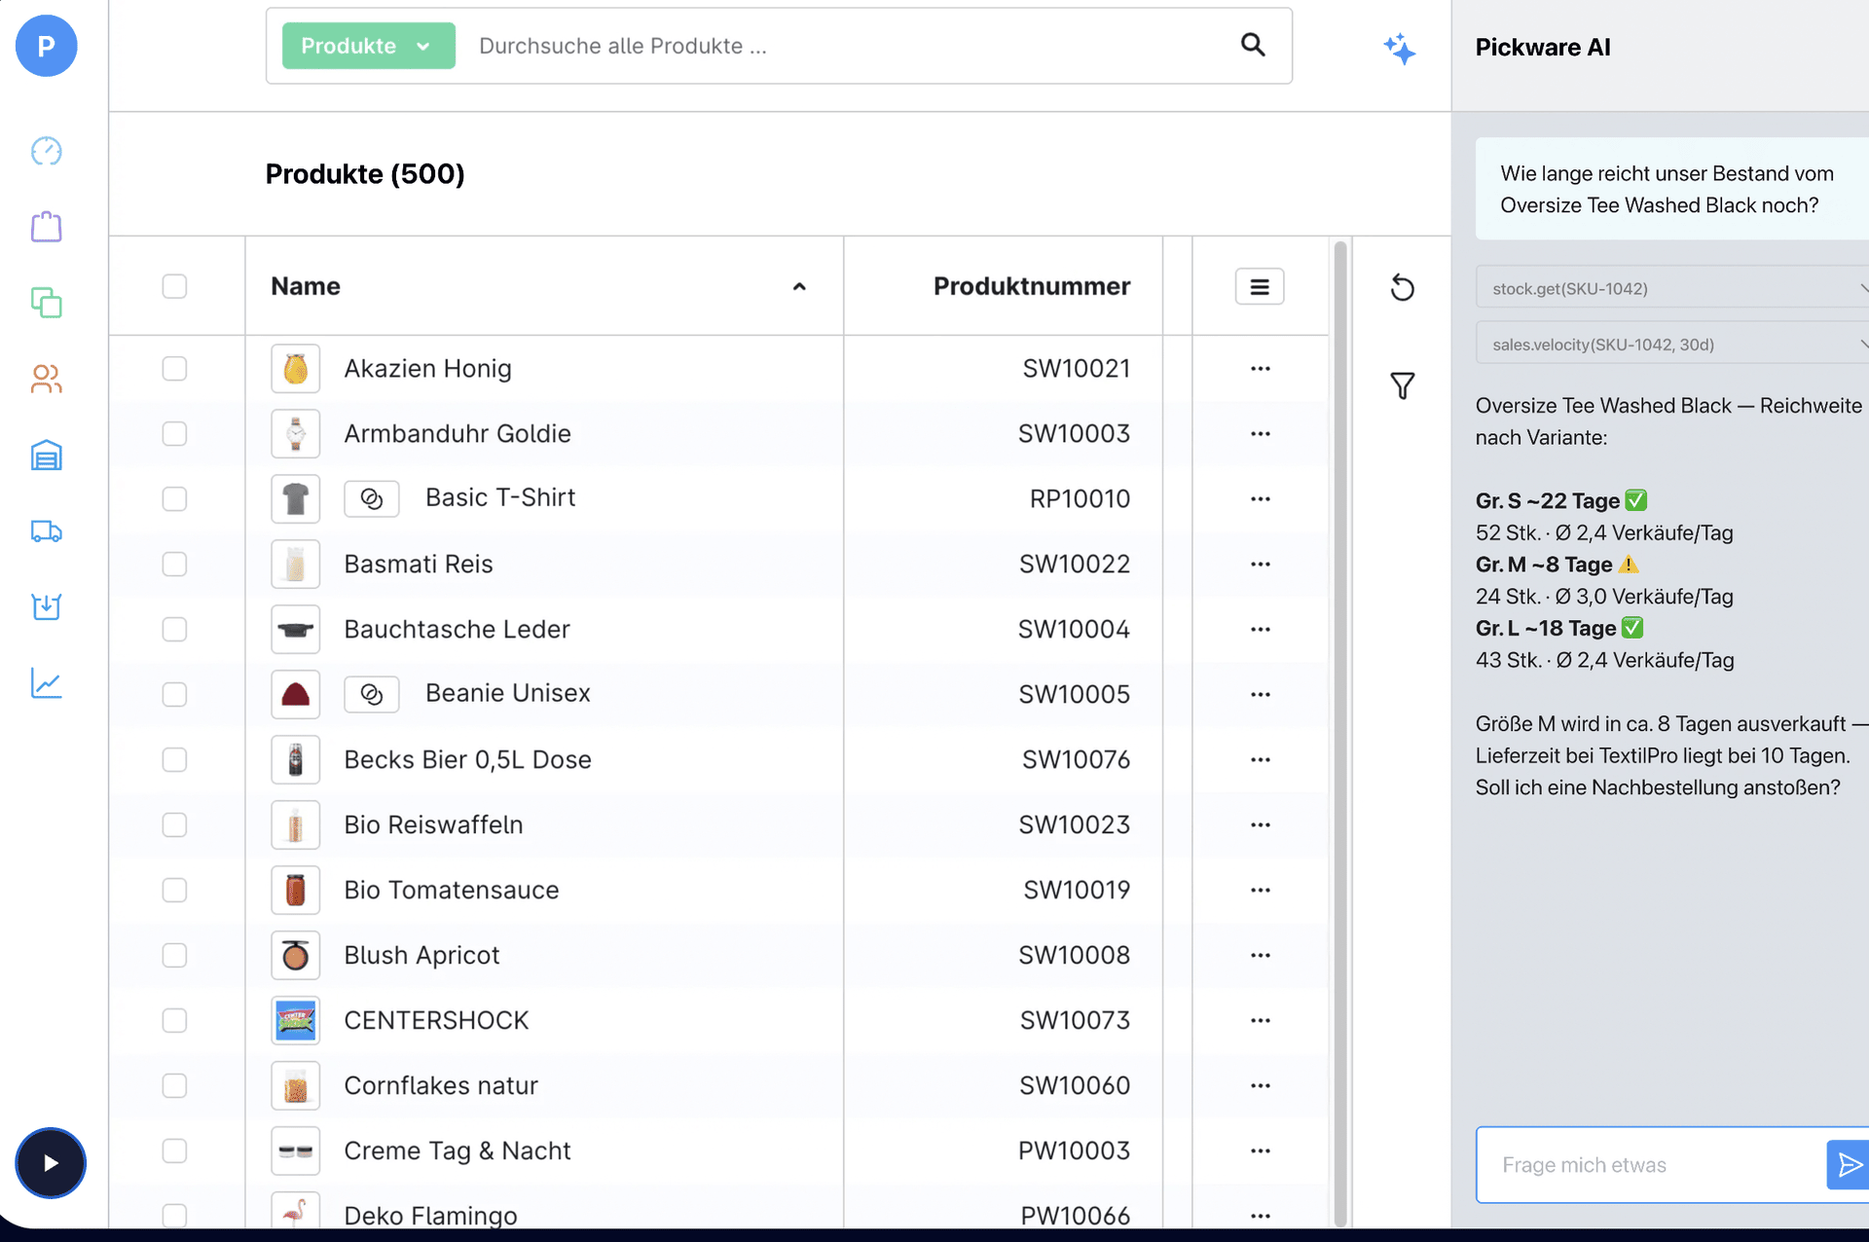Open the shopping bag catalog icon

pyautogui.click(x=46, y=227)
